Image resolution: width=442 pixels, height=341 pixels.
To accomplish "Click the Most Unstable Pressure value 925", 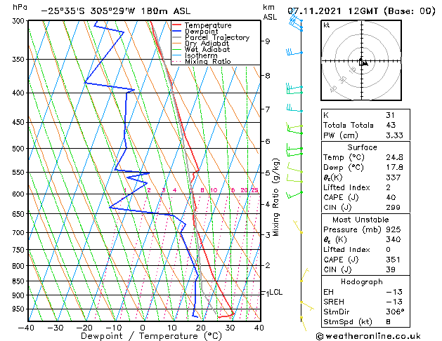I will 394,229.
